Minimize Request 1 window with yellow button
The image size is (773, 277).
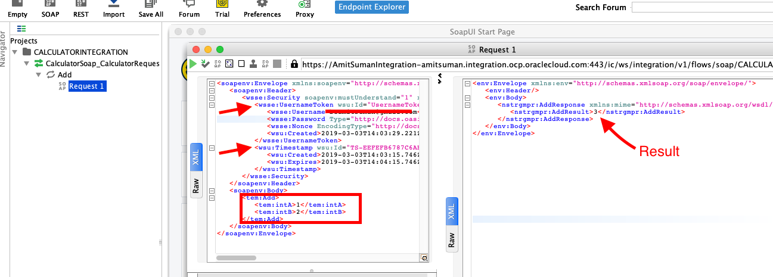[208, 49]
